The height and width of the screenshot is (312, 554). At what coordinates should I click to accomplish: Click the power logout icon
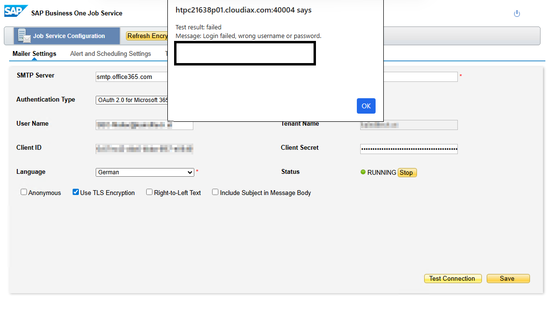point(517,13)
